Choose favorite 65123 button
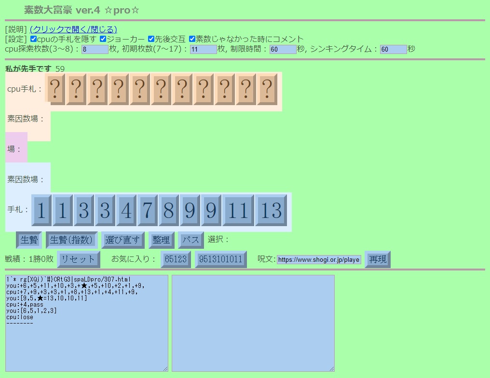The height and width of the screenshot is (378, 490). [x=176, y=259]
